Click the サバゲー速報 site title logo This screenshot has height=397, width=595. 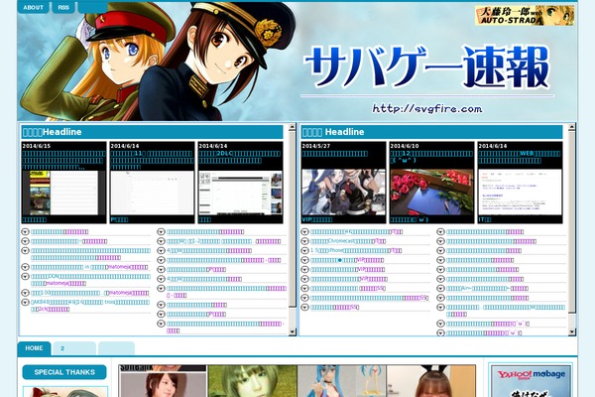427,67
